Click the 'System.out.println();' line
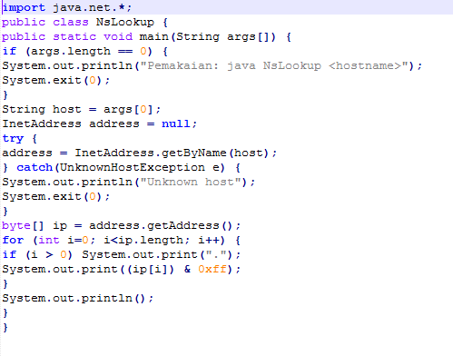The height and width of the screenshot is (356, 453). 78,298
